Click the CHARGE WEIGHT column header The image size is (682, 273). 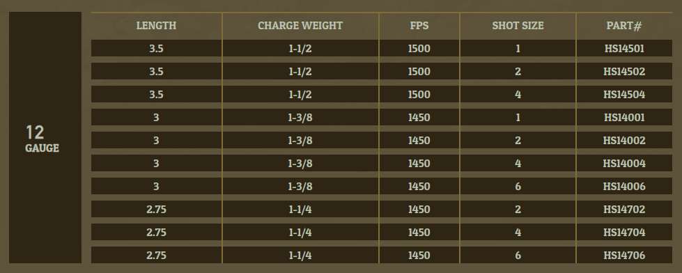300,26
